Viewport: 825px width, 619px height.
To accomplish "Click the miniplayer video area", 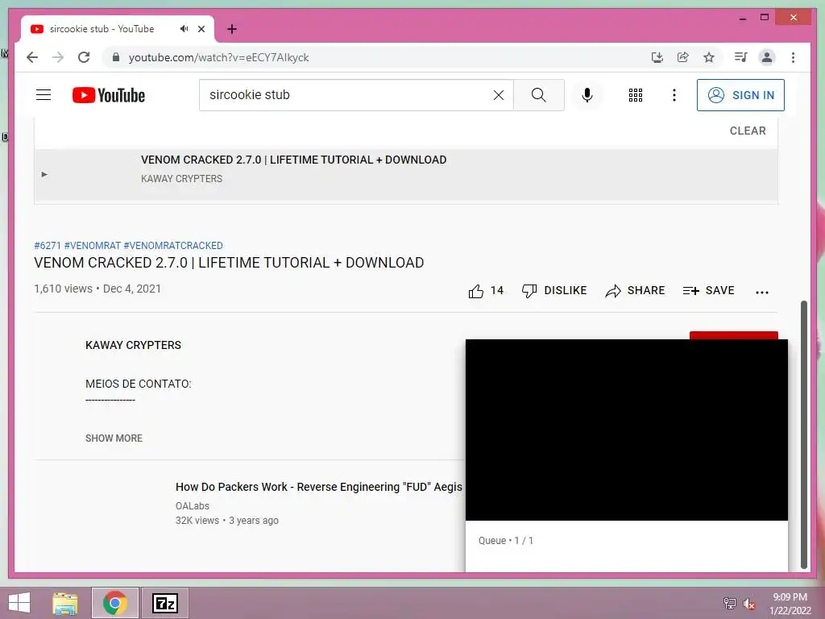I will click(x=627, y=430).
